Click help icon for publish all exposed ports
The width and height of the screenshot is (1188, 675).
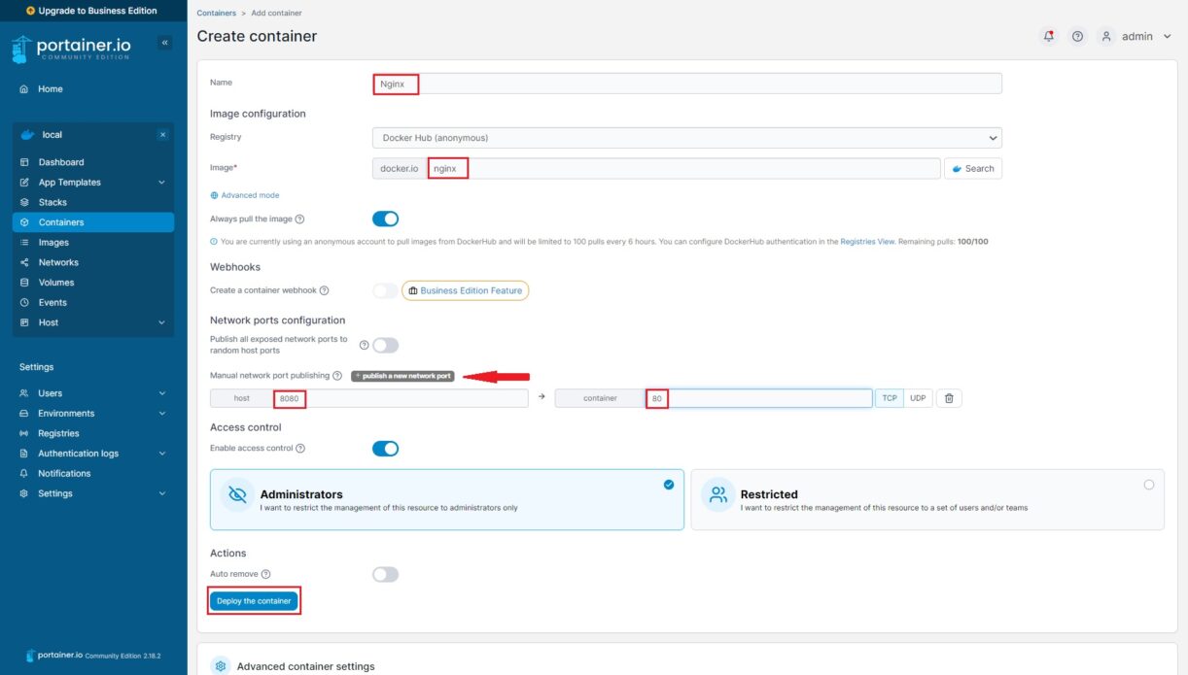365,345
